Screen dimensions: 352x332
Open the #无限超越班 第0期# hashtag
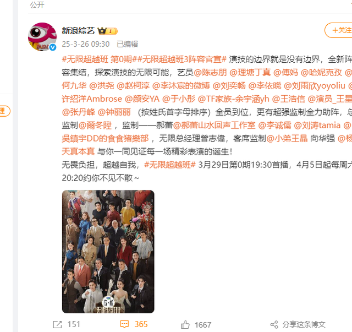click(x=97, y=59)
